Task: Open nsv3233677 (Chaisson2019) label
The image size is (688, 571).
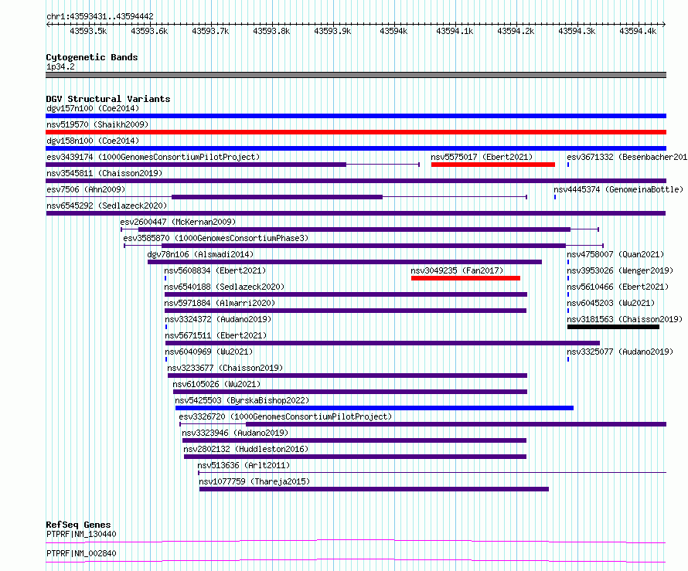Action: click(x=225, y=368)
